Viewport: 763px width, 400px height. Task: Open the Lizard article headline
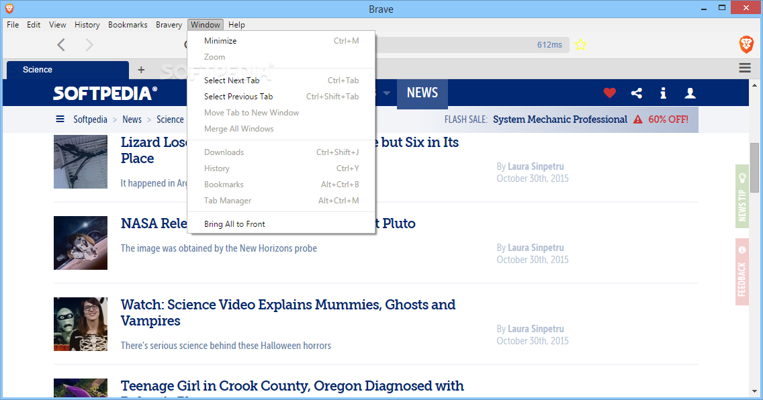click(289, 150)
